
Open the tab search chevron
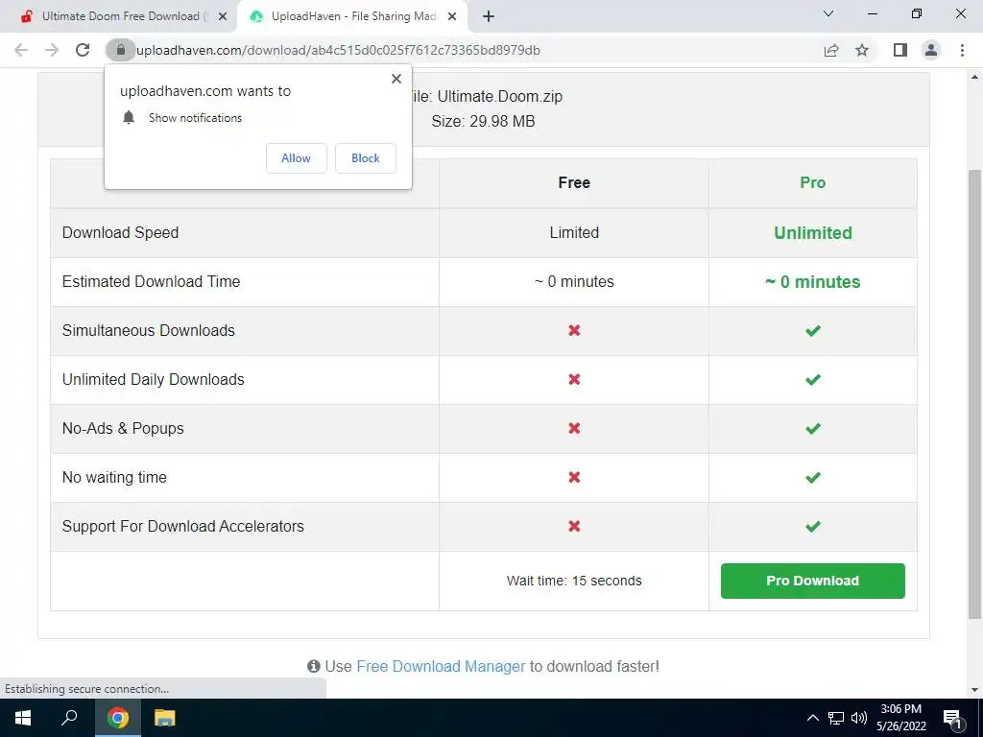coord(828,13)
